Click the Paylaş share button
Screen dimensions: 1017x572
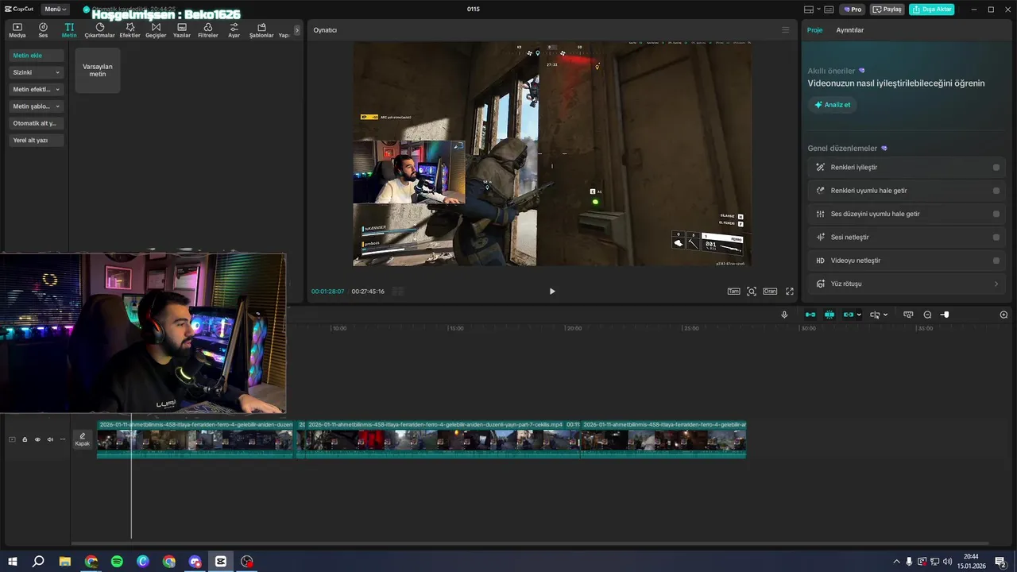pos(887,10)
